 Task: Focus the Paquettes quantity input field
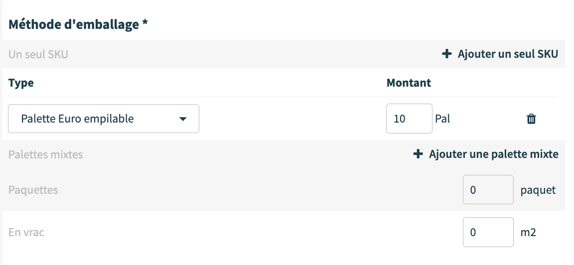tap(488, 190)
